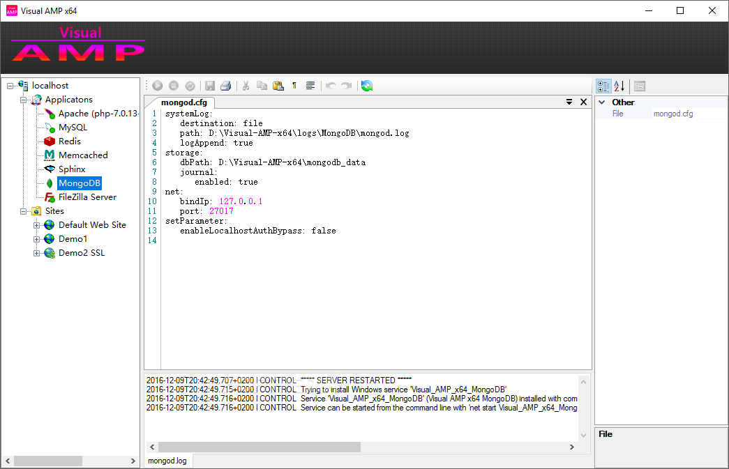
Task: Open the Property Pages icon
Action: click(x=640, y=86)
